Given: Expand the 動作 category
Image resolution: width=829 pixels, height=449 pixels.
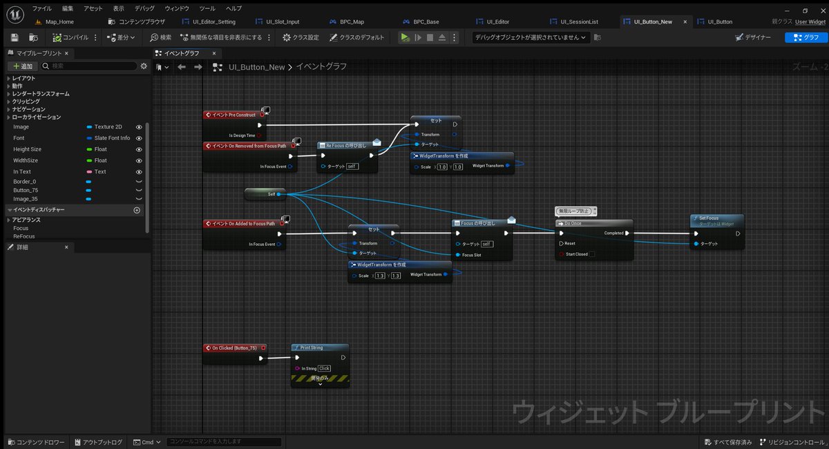Looking at the screenshot, I should click(x=9, y=86).
